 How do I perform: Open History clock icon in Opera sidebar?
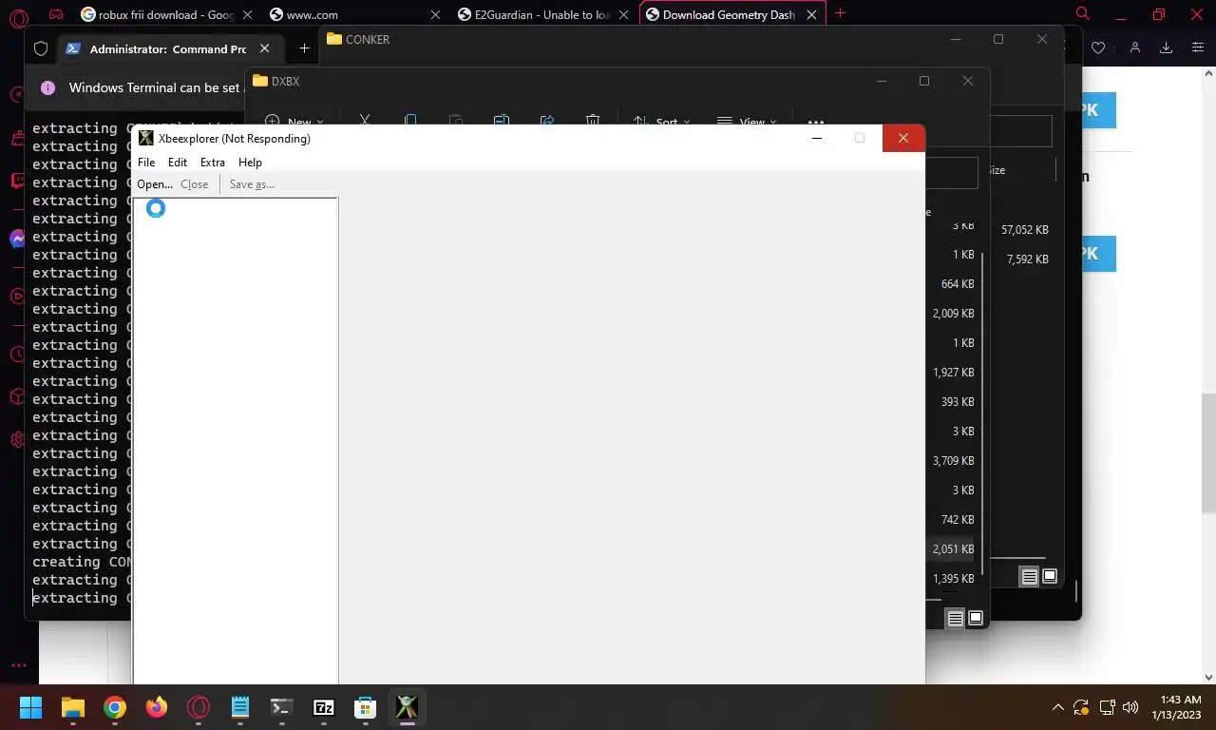17,355
